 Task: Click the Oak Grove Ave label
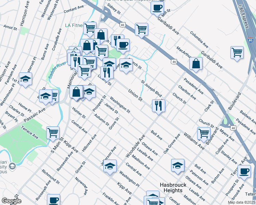pyautogui.click(x=172, y=143)
